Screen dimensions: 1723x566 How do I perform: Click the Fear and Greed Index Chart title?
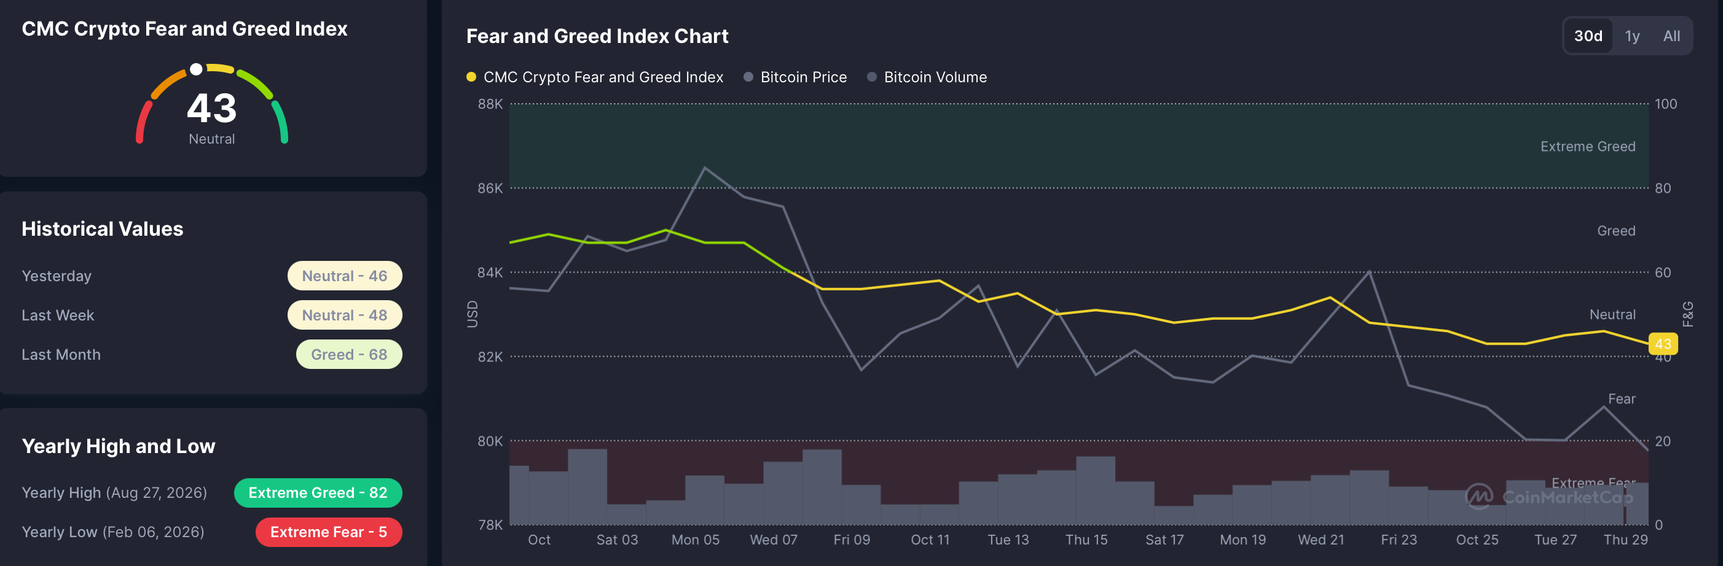(597, 36)
